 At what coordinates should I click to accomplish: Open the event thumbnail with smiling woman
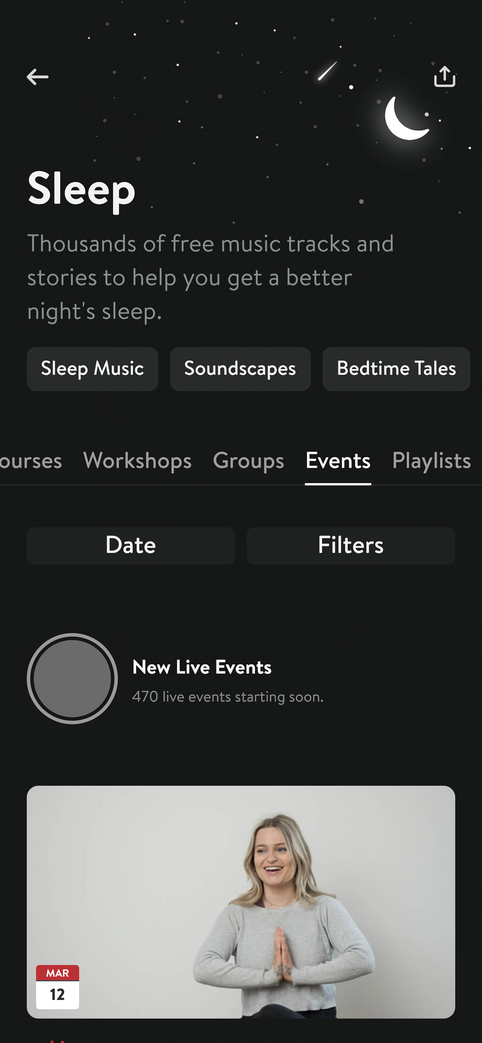point(241,902)
